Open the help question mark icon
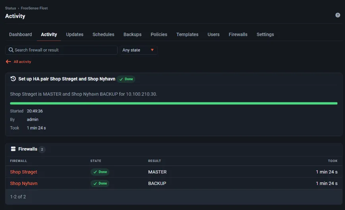The height and width of the screenshot is (210, 345). [x=337, y=15]
